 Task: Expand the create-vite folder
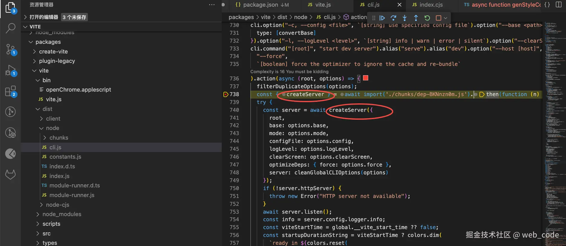point(53,51)
